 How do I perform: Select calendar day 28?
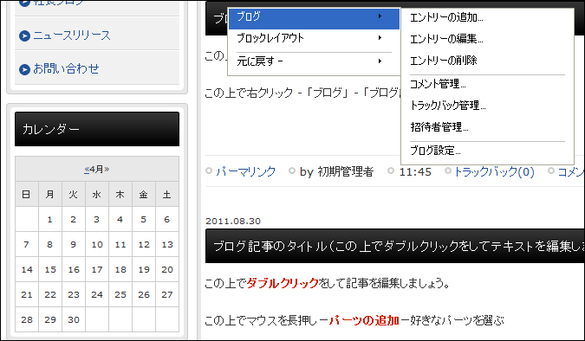[27, 319]
